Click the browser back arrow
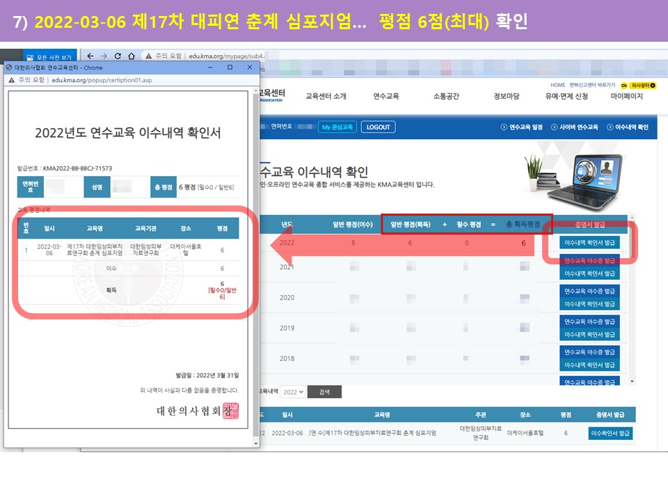Screen dimensions: 668x501 [90, 56]
